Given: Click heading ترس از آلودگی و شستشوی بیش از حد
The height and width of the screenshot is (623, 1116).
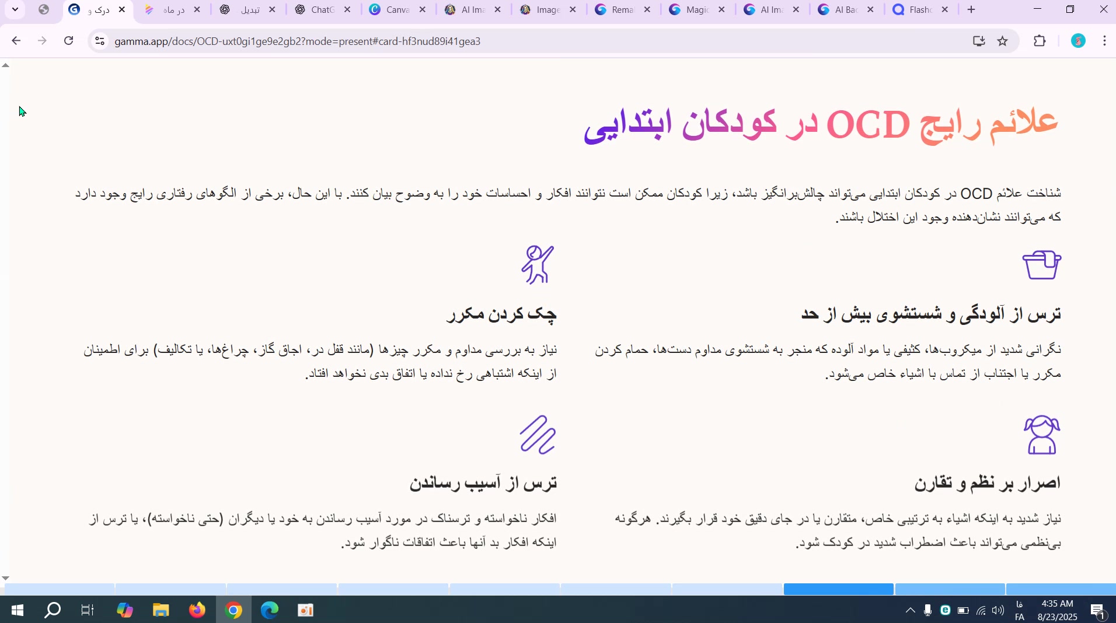Looking at the screenshot, I should (931, 314).
